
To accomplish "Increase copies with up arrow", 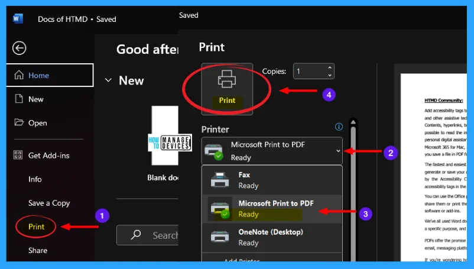I will coord(330,68).
